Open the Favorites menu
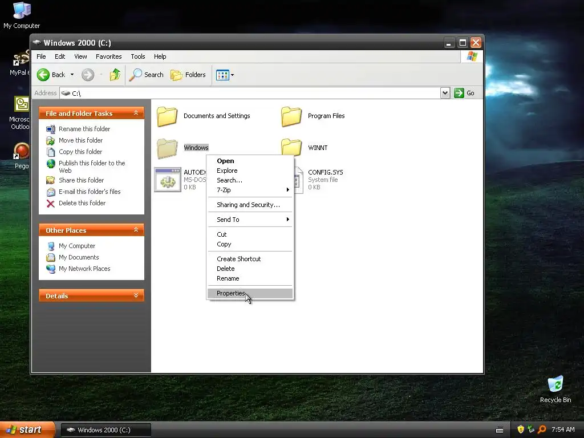 click(x=109, y=56)
